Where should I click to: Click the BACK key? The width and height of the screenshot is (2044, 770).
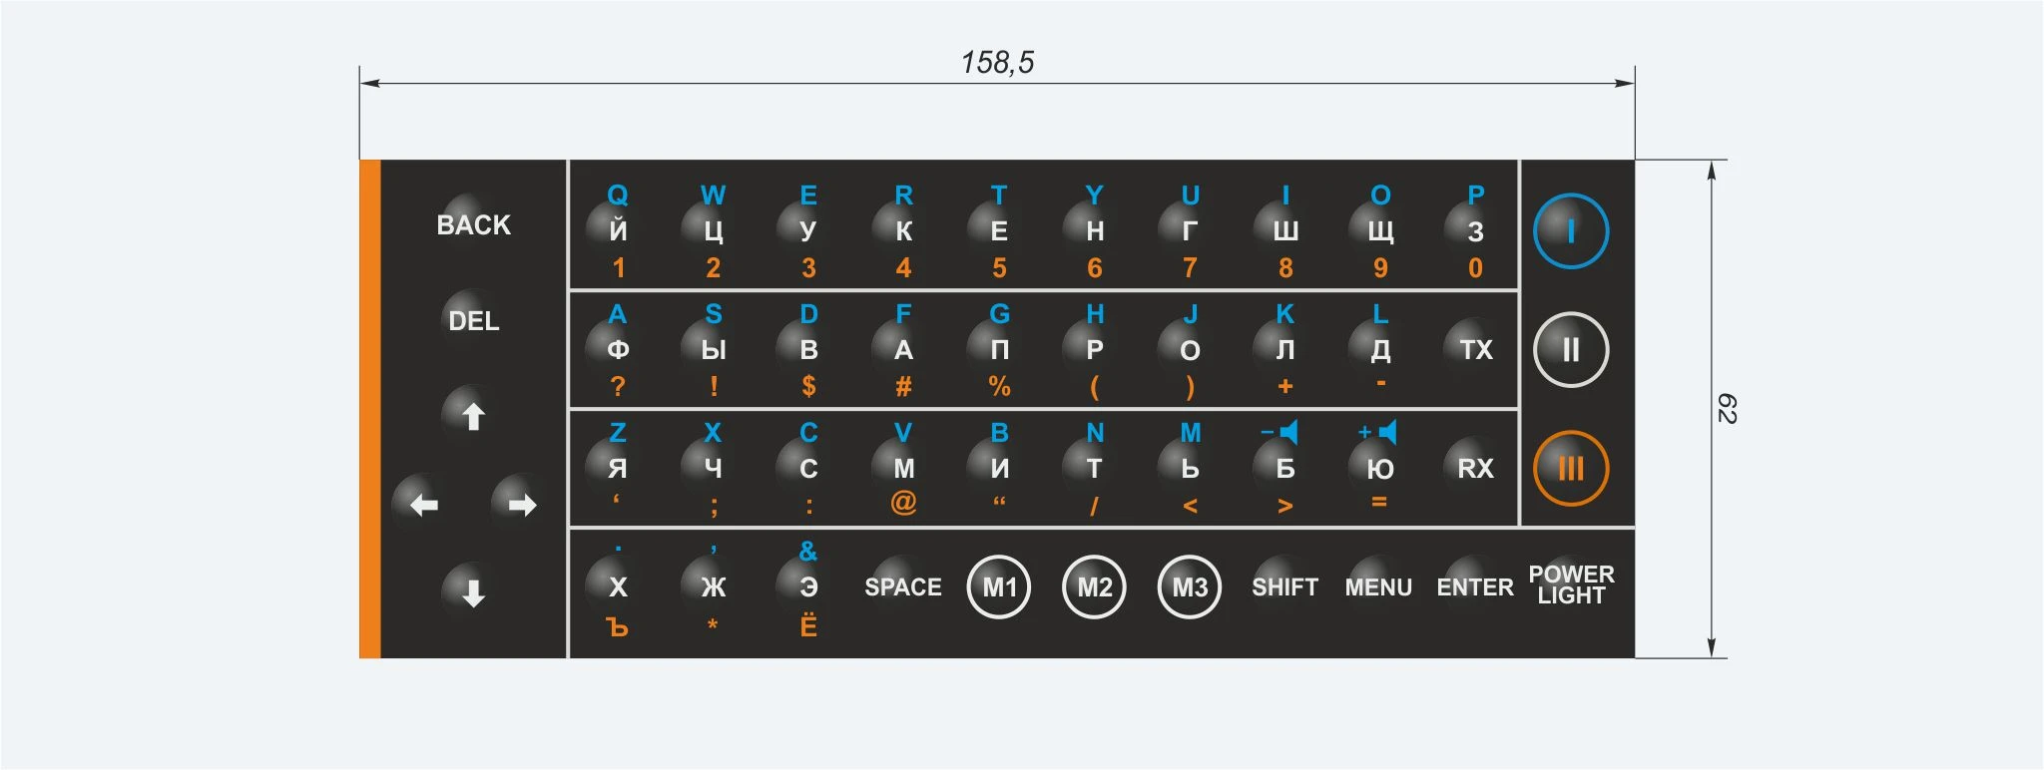coord(473,225)
